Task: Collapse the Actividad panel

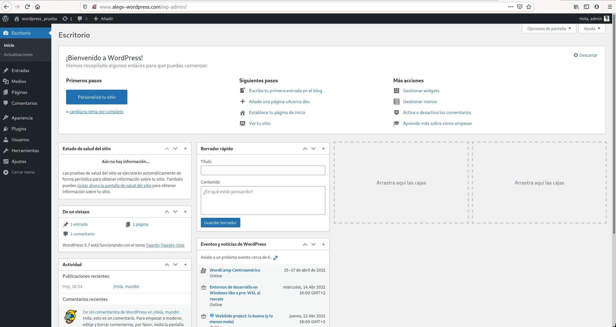Action: pyautogui.click(x=185, y=265)
